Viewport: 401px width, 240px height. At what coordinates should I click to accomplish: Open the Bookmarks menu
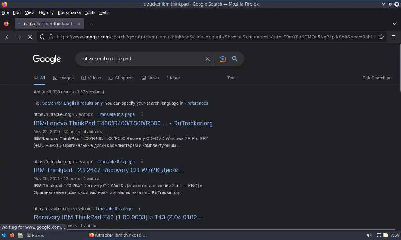[x=69, y=12]
